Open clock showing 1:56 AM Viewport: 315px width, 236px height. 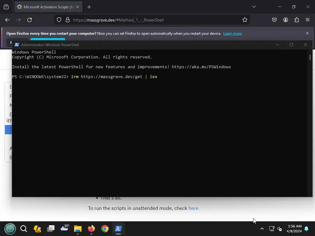(x=294, y=229)
